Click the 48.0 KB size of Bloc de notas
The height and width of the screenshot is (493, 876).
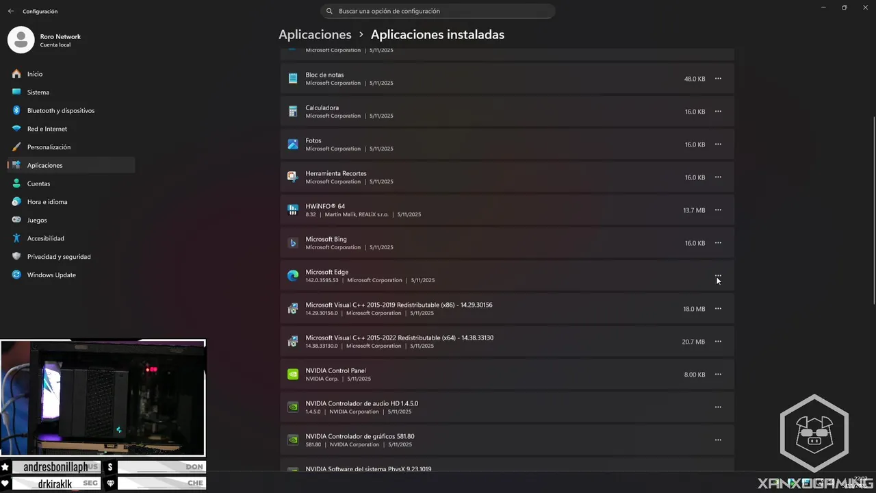tap(695, 79)
